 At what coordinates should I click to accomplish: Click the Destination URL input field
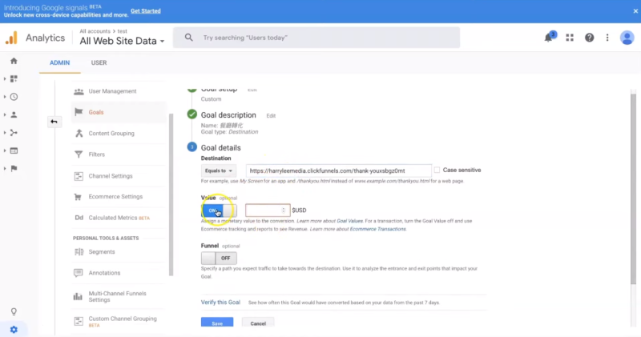(336, 171)
